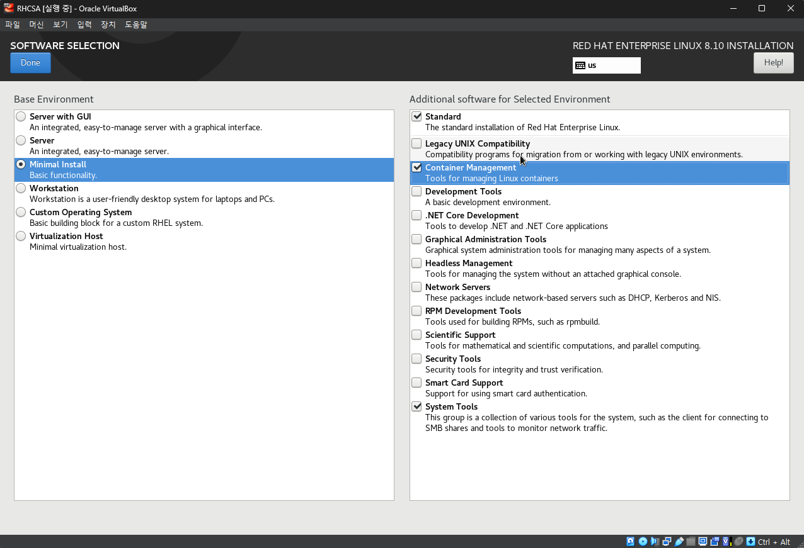Viewport: 804px width, 548px height.
Task: Open the 보기 menu
Action: click(60, 25)
